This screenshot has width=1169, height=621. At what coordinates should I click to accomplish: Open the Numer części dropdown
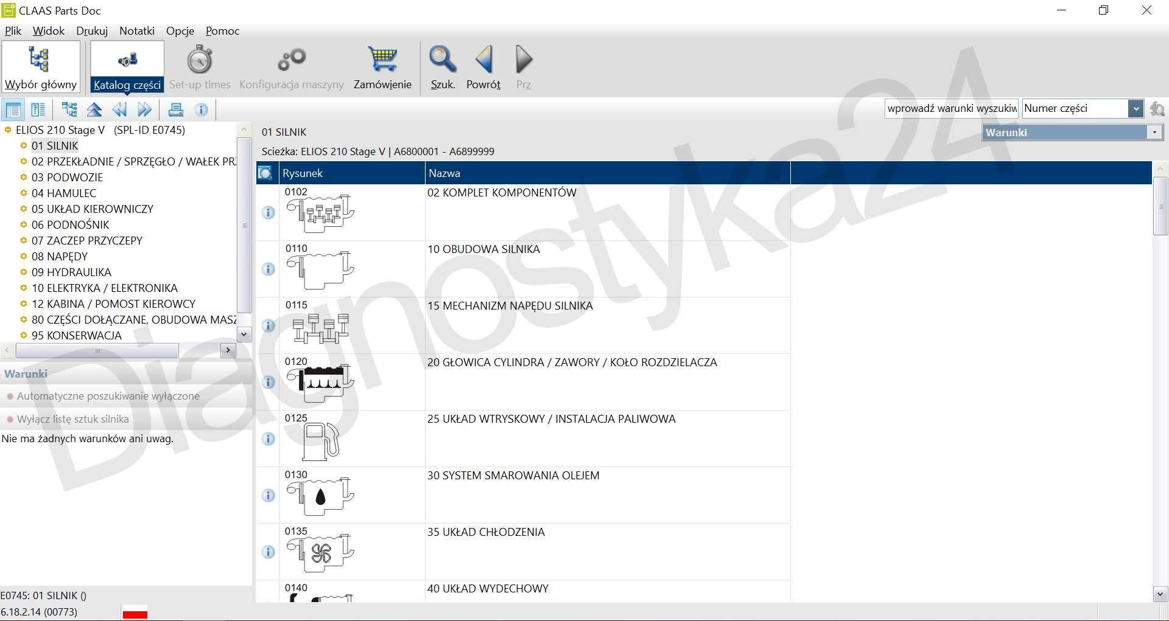[x=1135, y=109]
